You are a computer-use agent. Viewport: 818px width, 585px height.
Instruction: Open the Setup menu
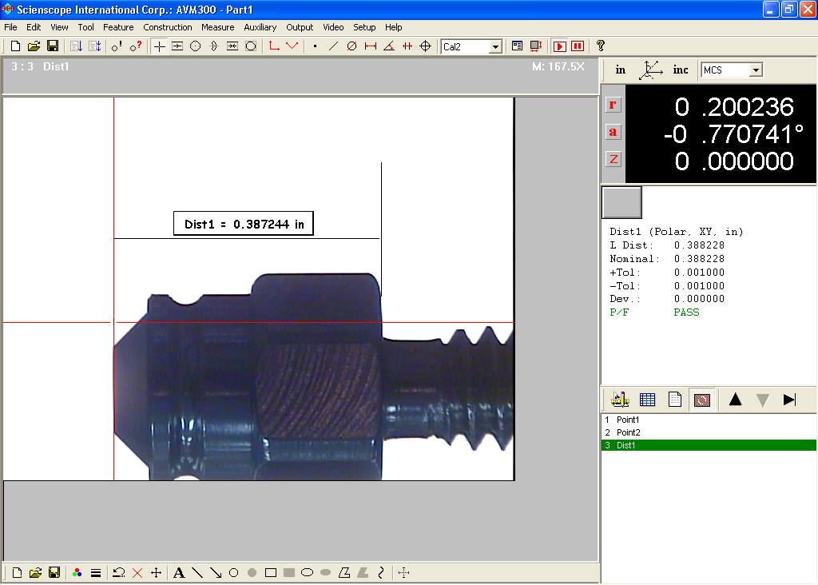pyautogui.click(x=364, y=27)
